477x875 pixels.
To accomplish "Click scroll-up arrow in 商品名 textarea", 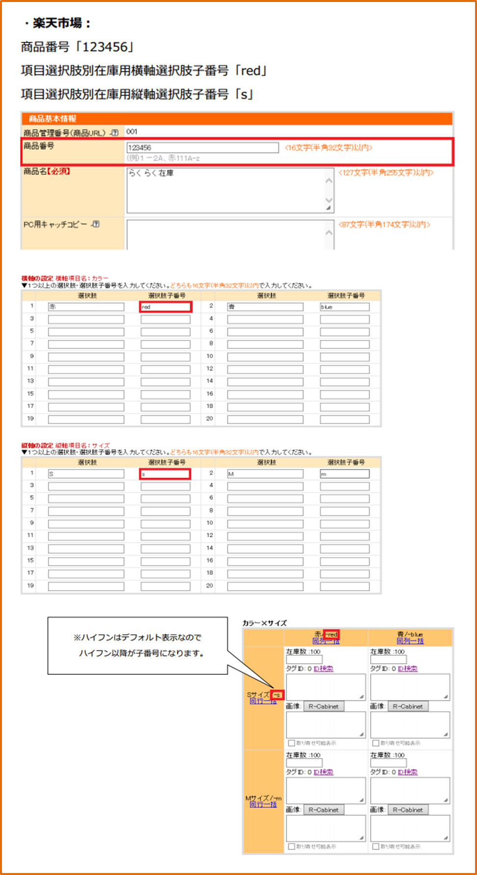I will pyautogui.click(x=329, y=181).
